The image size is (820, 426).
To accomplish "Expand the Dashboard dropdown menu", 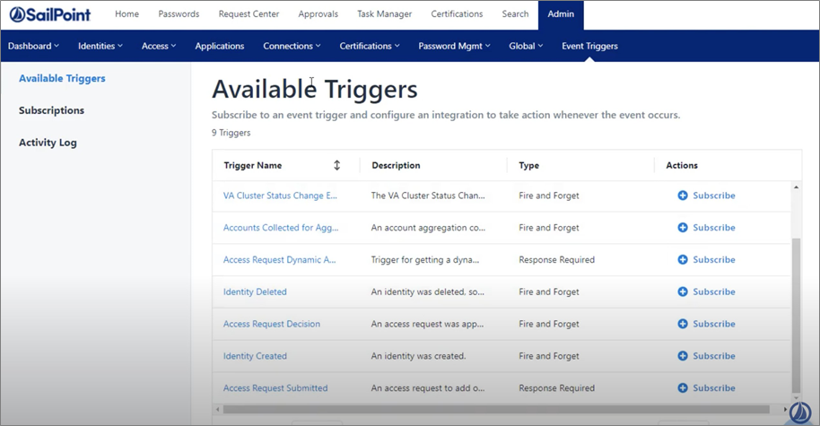I will coord(33,46).
